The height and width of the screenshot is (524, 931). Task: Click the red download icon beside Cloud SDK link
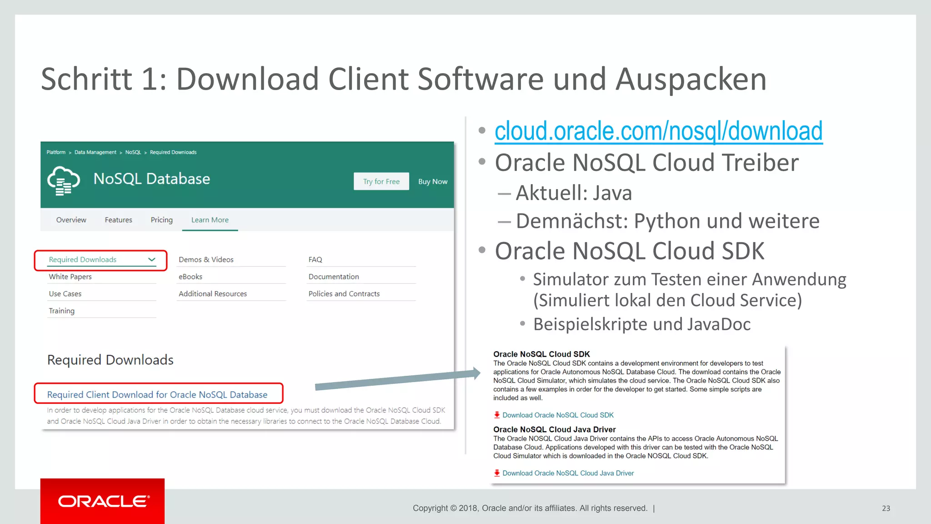(x=497, y=415)
